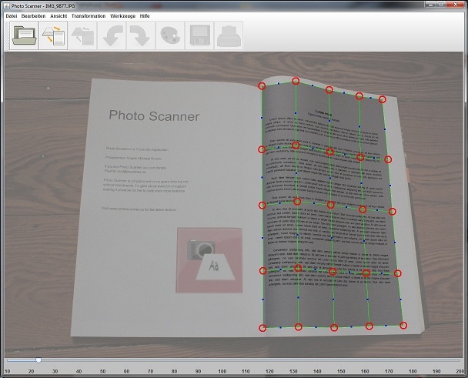Click the greyed-out perspective correction icon
This screenshot has width=468, height=378.
point(82,35)
